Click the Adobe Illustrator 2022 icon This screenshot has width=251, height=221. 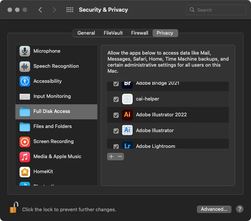point(127,115)
